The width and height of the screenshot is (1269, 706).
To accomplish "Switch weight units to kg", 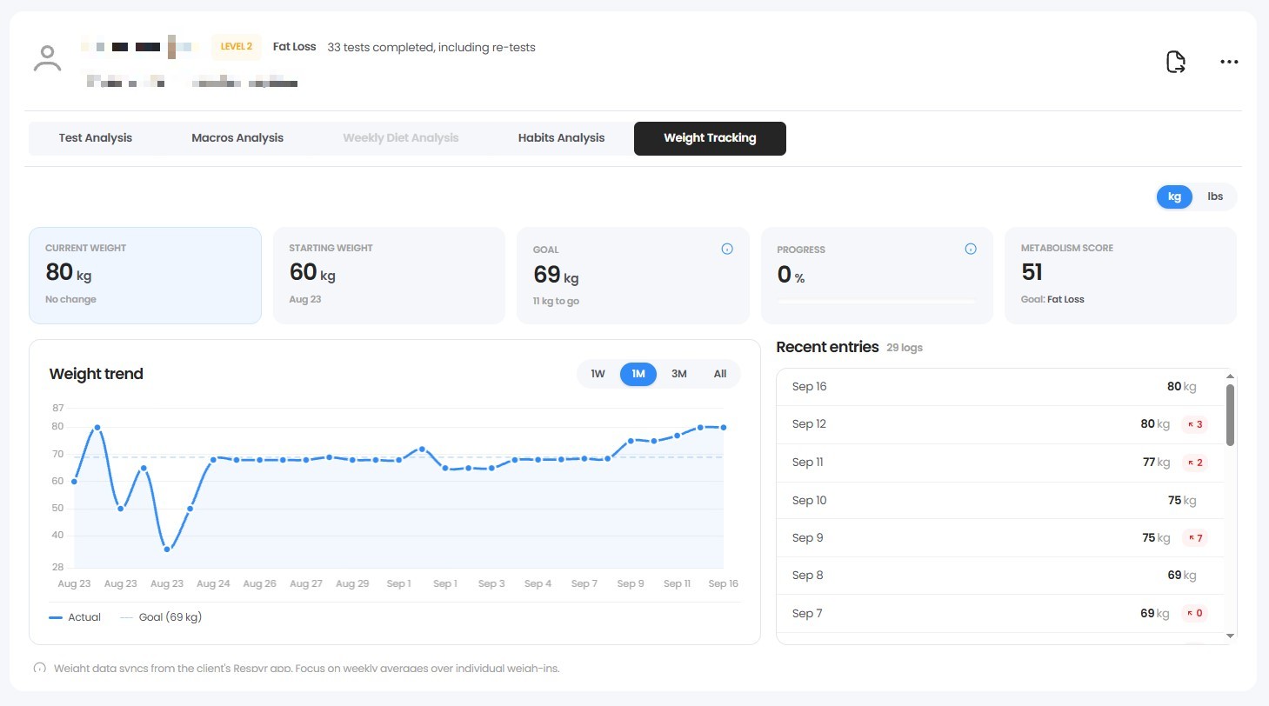I will 1174,196.
